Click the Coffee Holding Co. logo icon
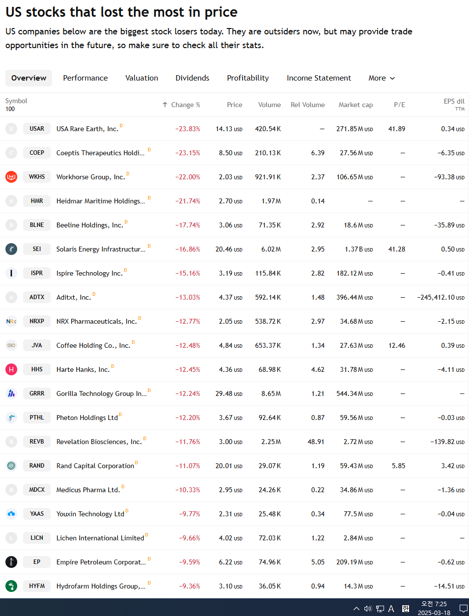Viewport: 469px width, 616px height. 11,345
